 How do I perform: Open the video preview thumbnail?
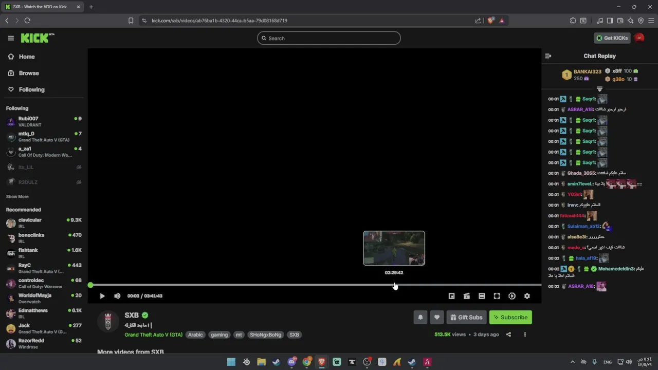pos(394,248)
